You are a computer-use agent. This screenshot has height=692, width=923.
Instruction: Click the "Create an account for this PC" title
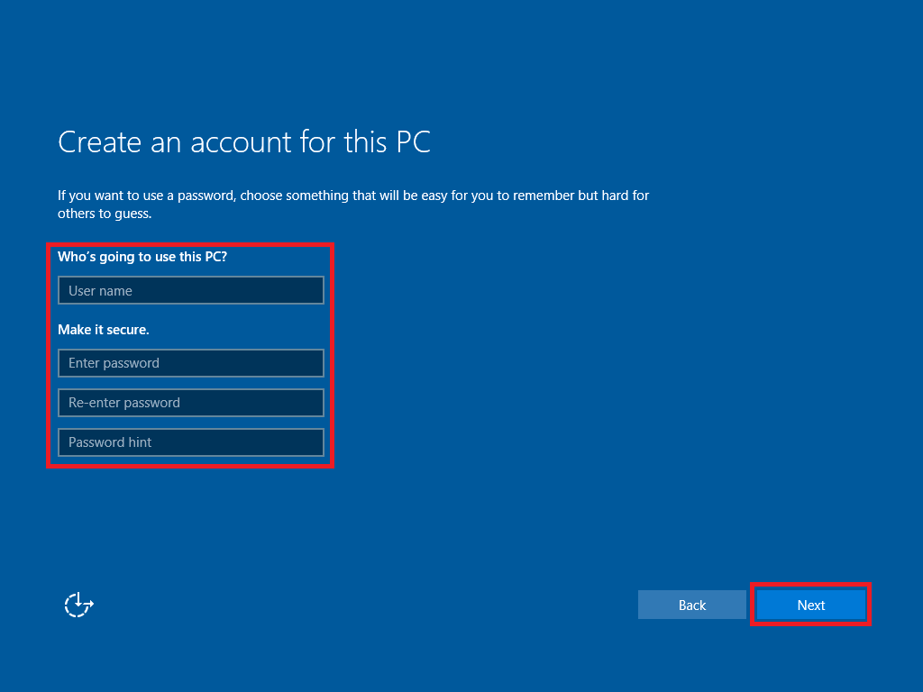[x=244, y=141]
